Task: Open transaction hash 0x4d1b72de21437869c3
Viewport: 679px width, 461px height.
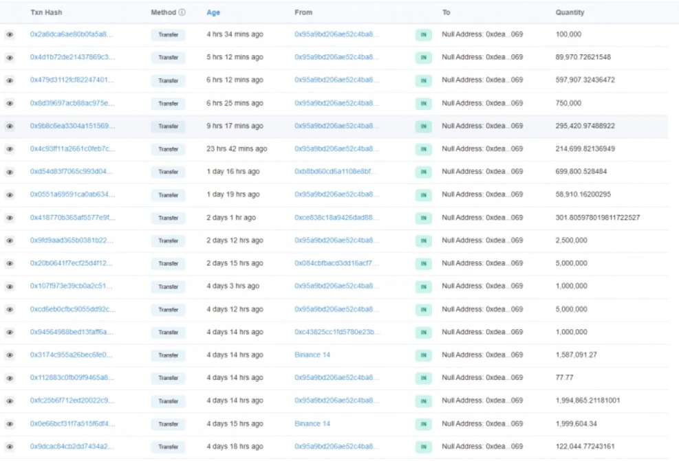Action: [x=72, y=57]
